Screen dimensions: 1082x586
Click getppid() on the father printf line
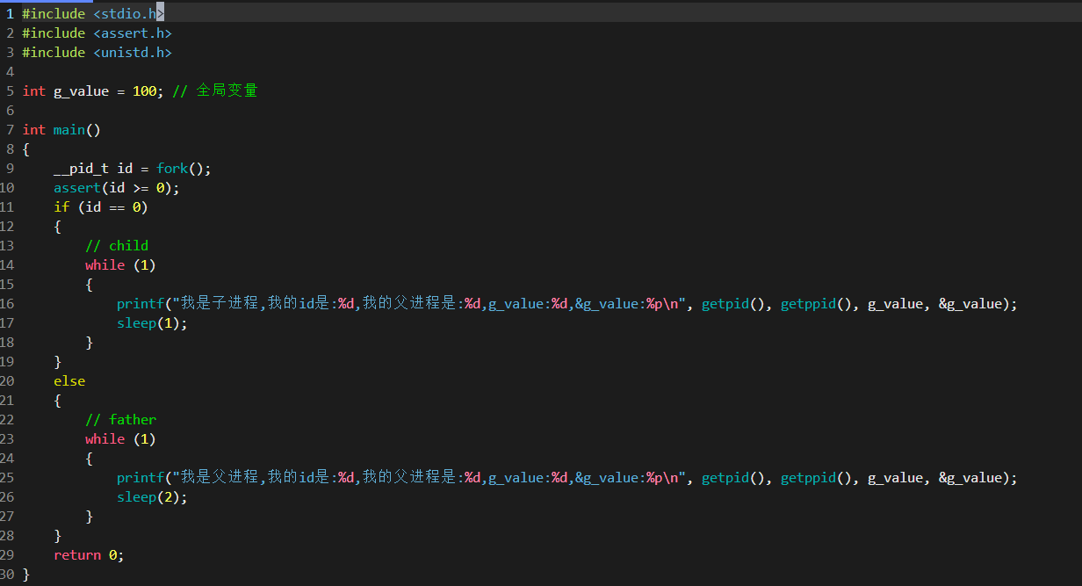[816, 478]
